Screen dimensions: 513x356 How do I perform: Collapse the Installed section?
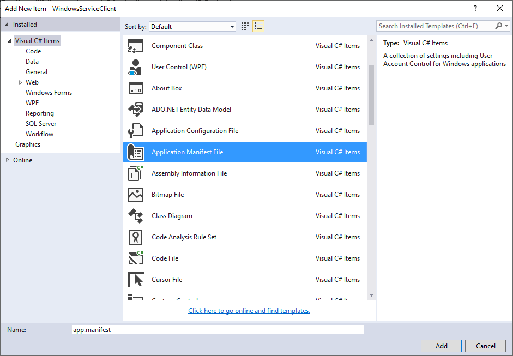coord(7,24)
